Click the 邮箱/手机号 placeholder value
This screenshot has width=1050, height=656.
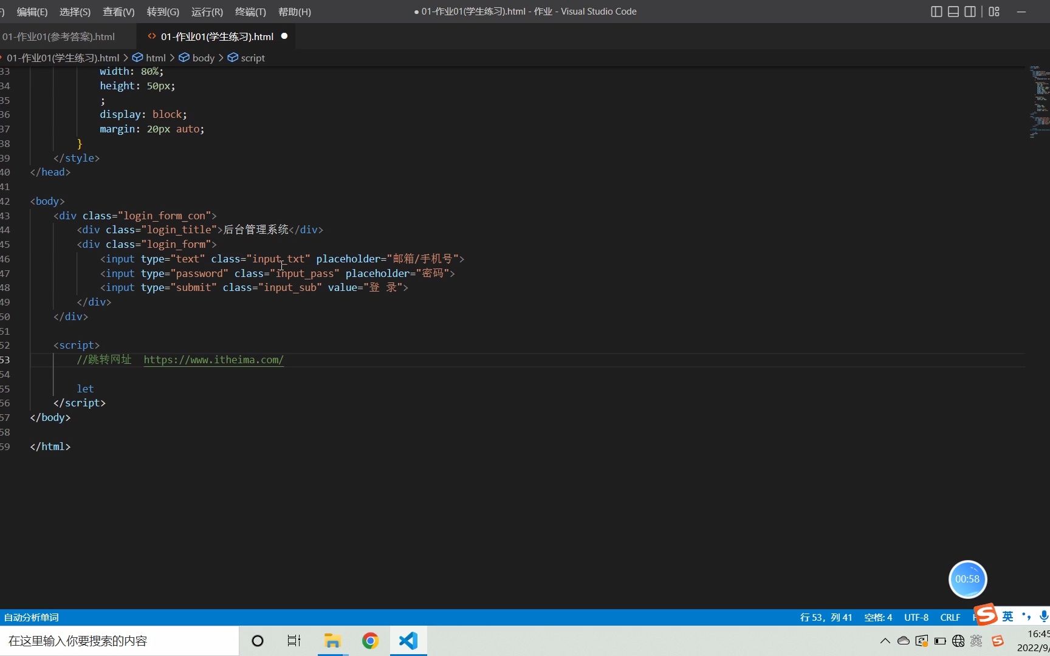pyautogui.click(x=422, y=259)
